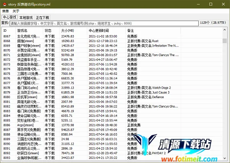Screen dimensions: 230x163
Task: Open the 菜单 menu
Action: [5, 11]
